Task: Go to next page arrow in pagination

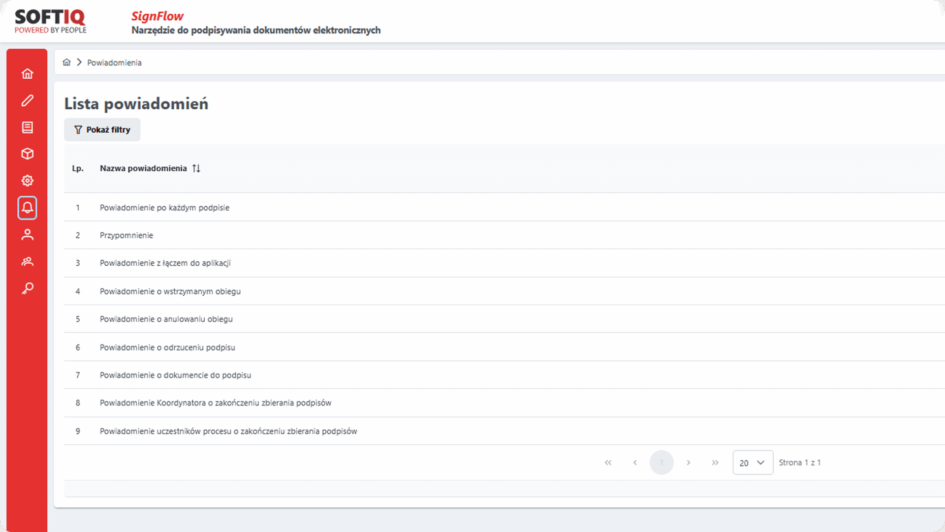Action: [689, 463]
